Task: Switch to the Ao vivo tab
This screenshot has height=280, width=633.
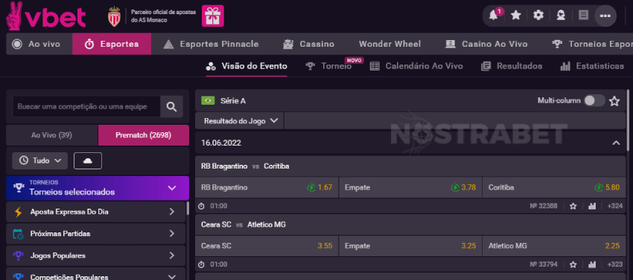Action: tap(39, 44)
